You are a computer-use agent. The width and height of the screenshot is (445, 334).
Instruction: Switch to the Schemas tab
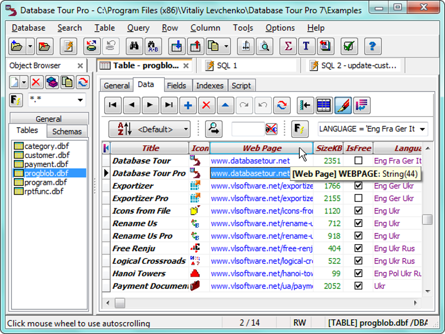point(67,131)
